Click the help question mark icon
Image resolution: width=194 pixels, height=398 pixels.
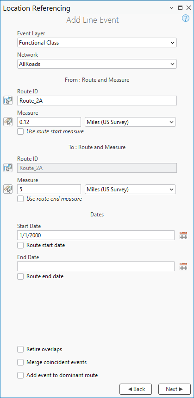185,18
